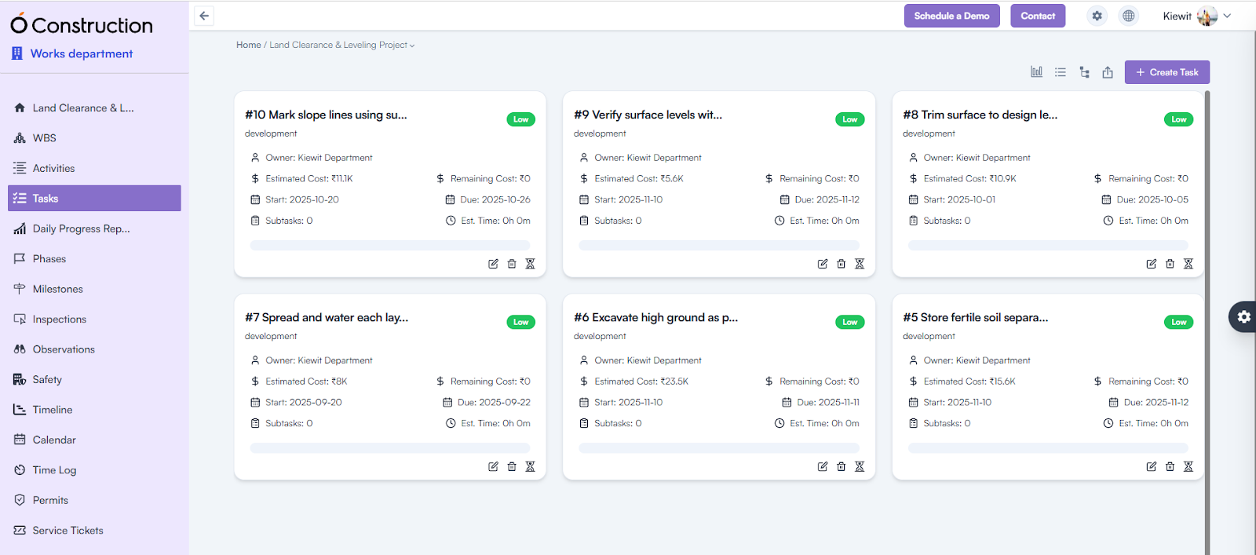Click Low priority badge on task #7

[521, 322]
